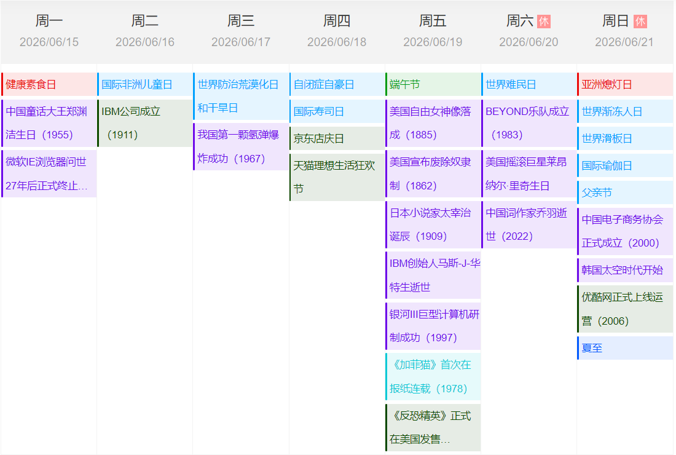Viewport: 676px width, 455px height.
Task: Click the 微软IE浏览器问世 truncated event
Action: [49, 173]
